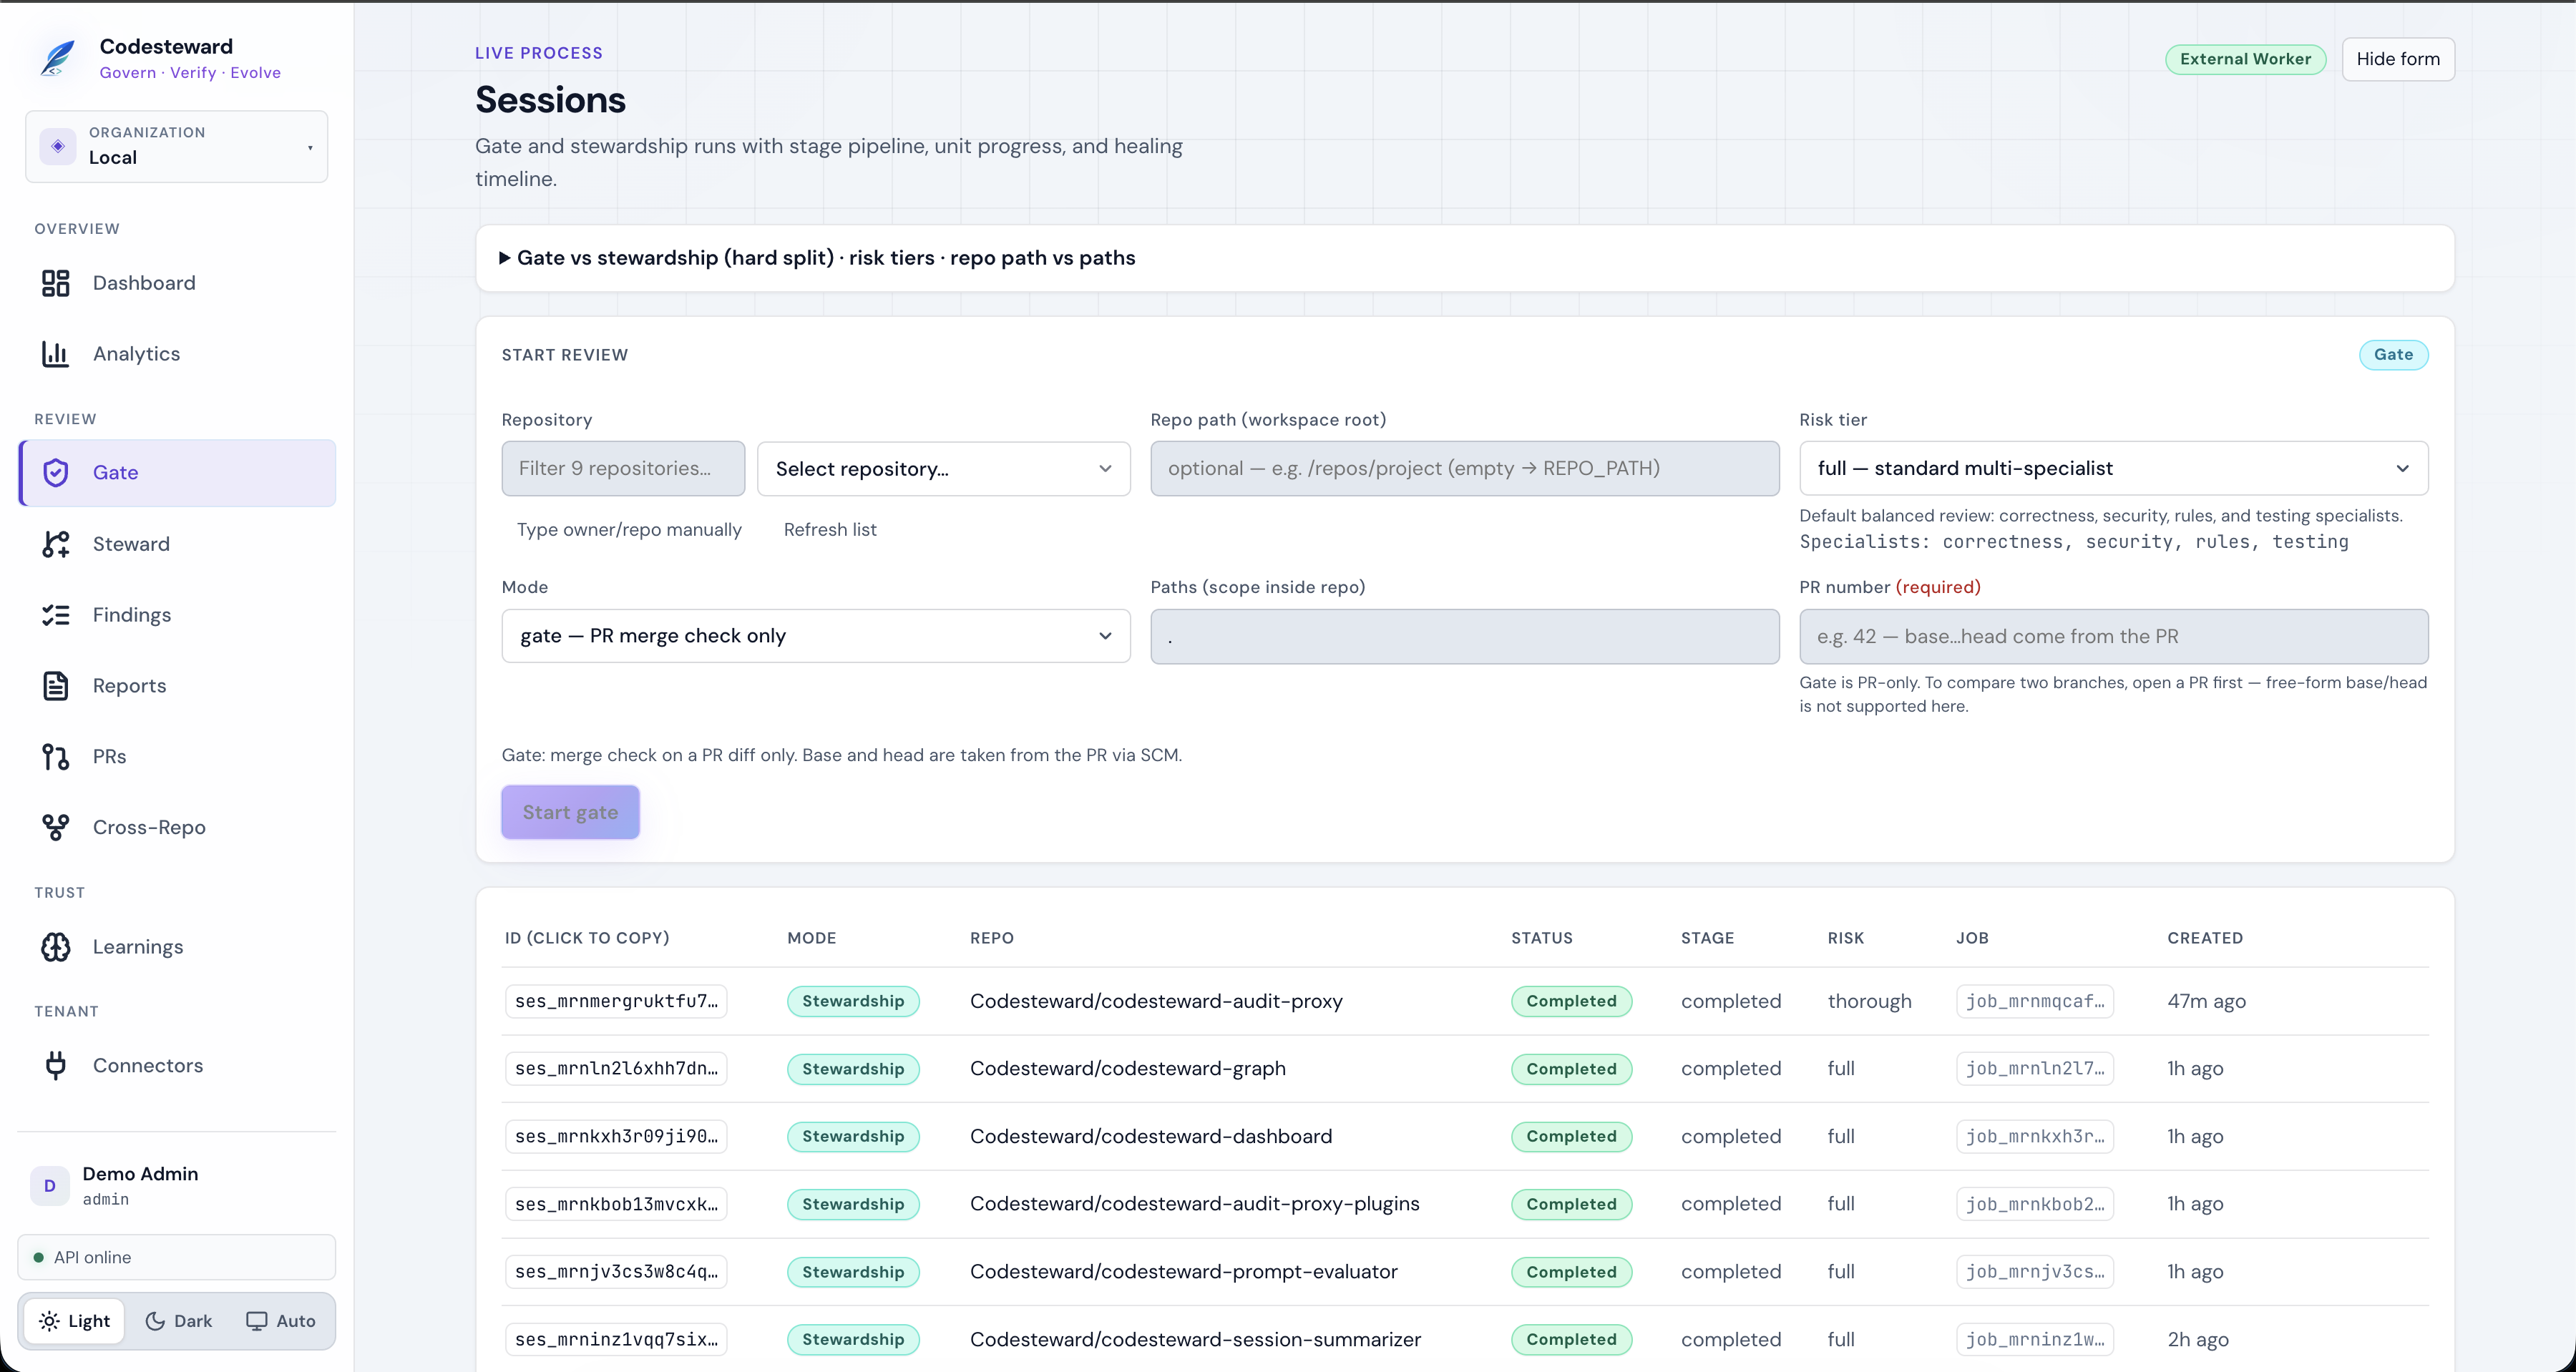
Task: Click Codesteward/codesteward-dashboard repo cell
Action: point(1151,1137)
